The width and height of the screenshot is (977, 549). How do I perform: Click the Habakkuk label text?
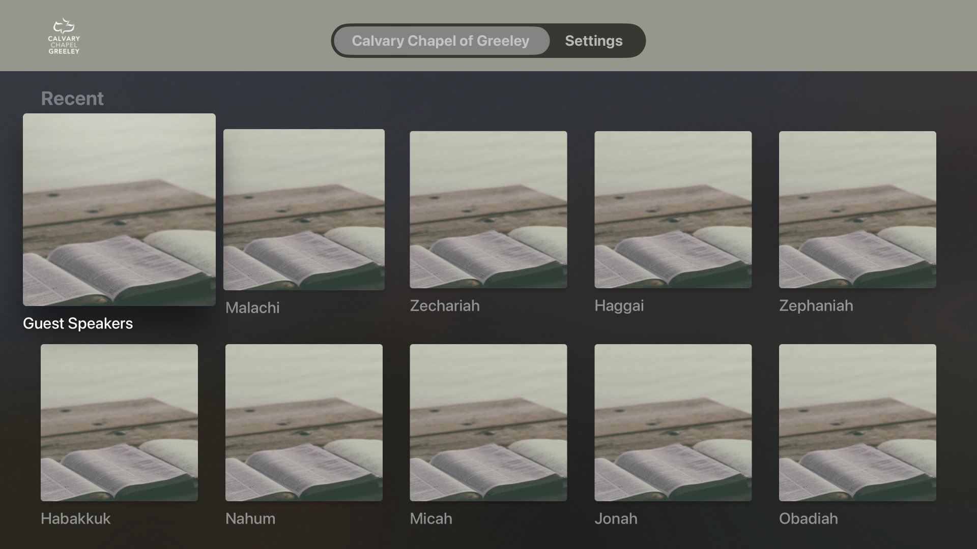click(75, 518)
